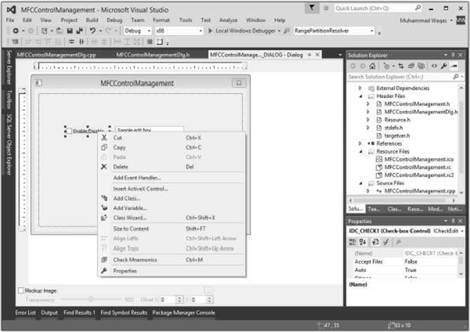The width and height of the screenshot is (470, 332).
Task: Choose Add Event Handler from the context menu
Action: point(137,178)
